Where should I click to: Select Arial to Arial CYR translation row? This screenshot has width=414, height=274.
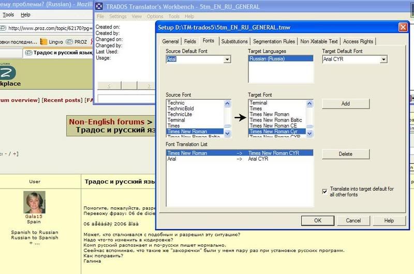coord(240,159)
